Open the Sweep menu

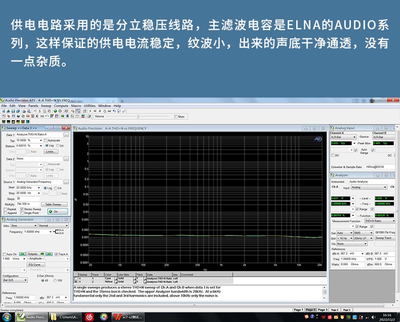click(46, 106)
